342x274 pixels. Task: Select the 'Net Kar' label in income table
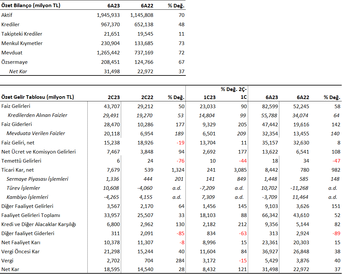(x=10, y=269)
